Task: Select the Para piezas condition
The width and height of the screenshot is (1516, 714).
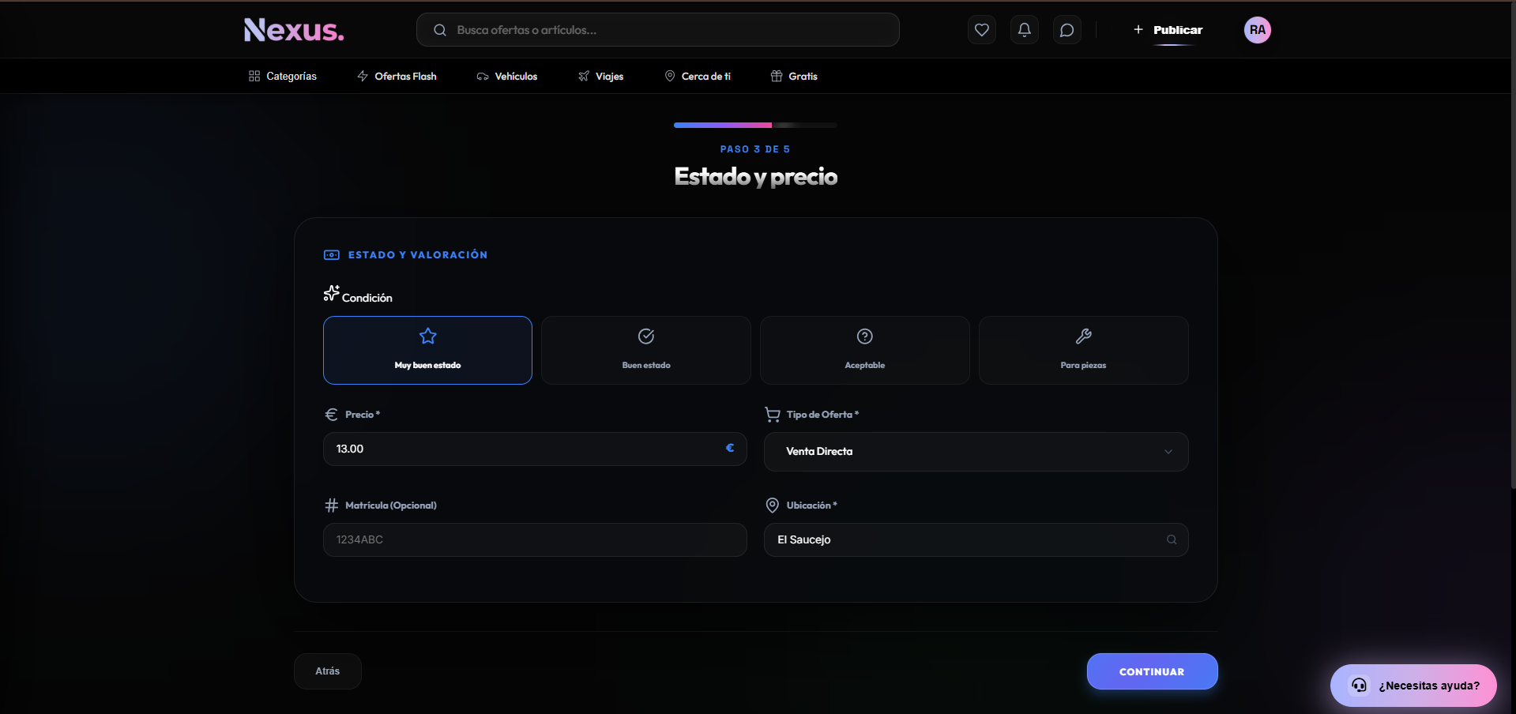Action: point(1084,350)
